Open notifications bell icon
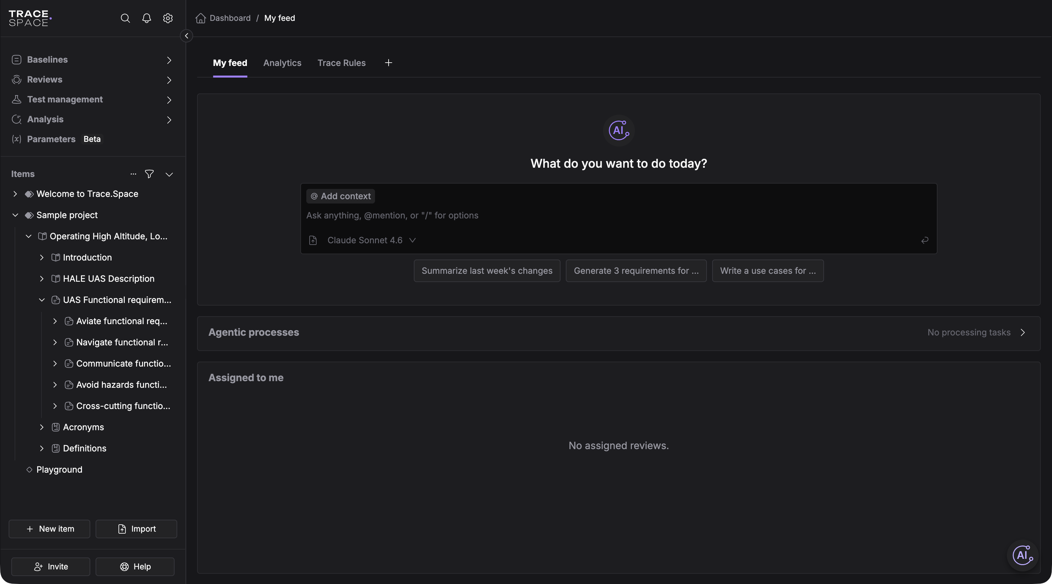This screenshot has width=1052, height=584. point(147,18)
